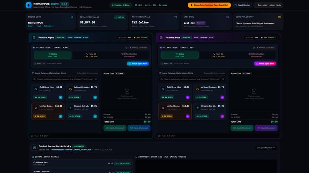309x173 pixels.
Task: Click Stage Twin-Terminal Race Condition button
Action: point(209,5)
